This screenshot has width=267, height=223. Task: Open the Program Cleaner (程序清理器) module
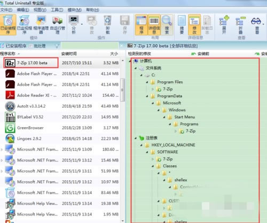tap(41, 25)
